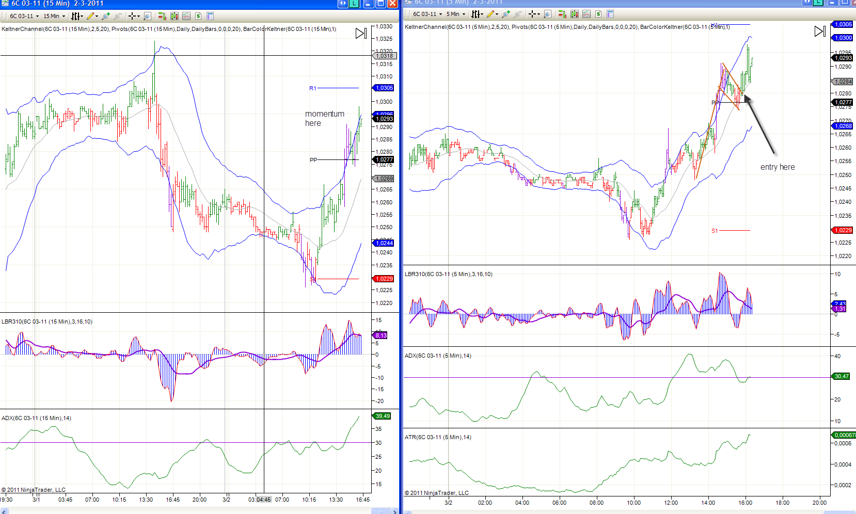Click the ADX (15 Min) indicator label
This screenshot has height=514, width=856.
(x=36, y=418)
